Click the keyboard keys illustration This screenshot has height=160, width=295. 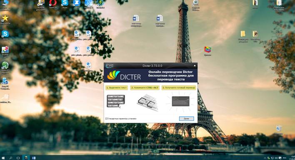(x=148, y=103)
